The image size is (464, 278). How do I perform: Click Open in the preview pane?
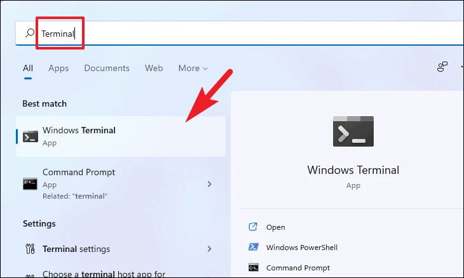coord(275,227)
